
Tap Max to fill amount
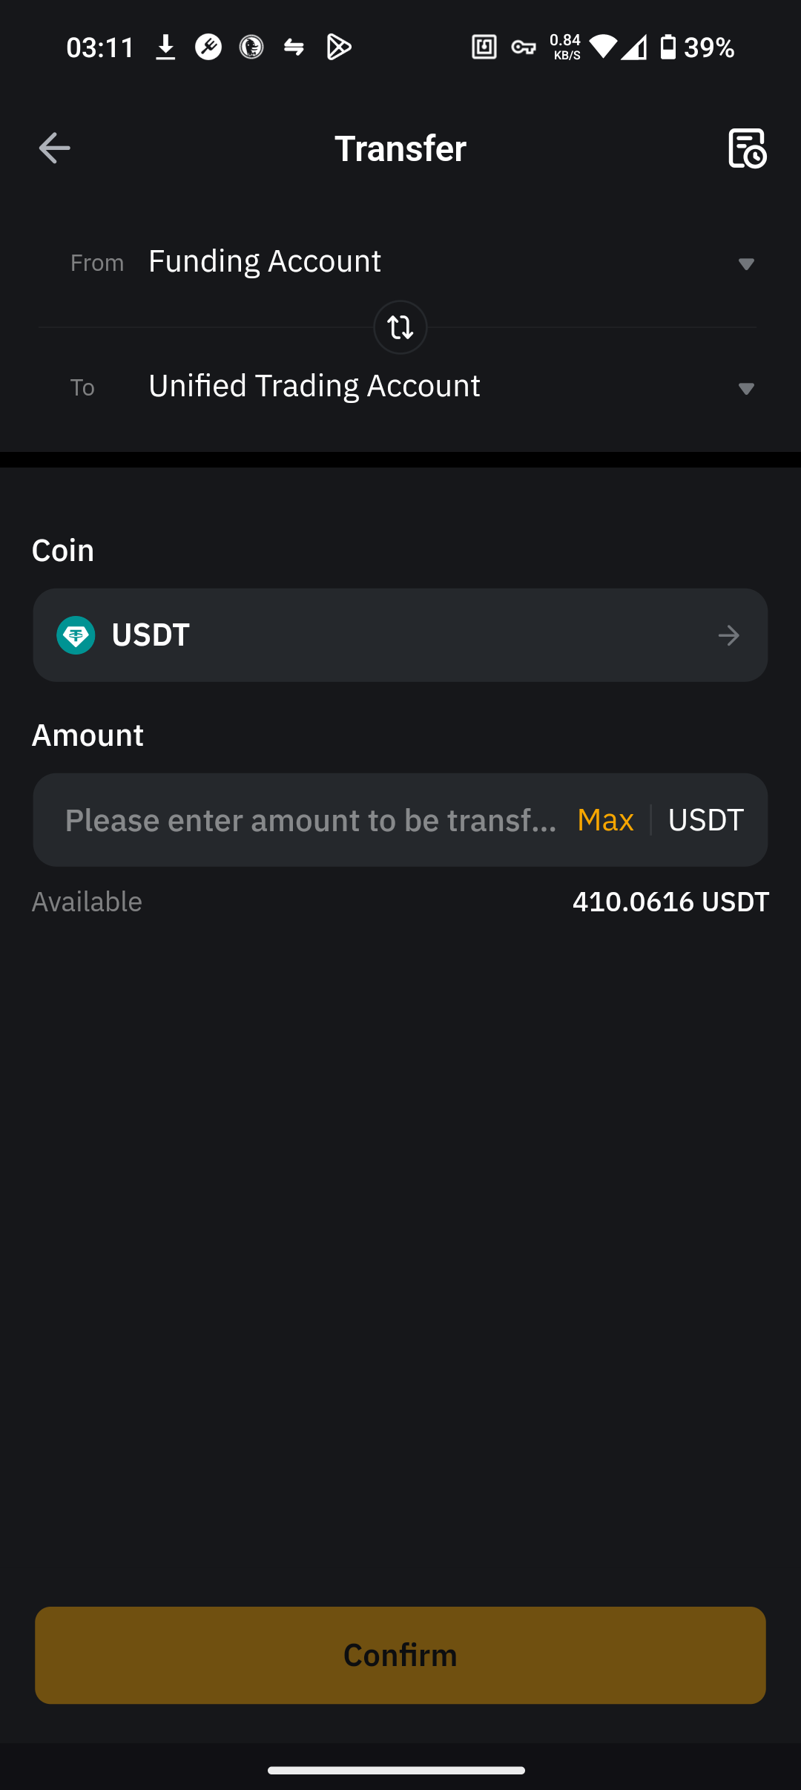point(605,820)
